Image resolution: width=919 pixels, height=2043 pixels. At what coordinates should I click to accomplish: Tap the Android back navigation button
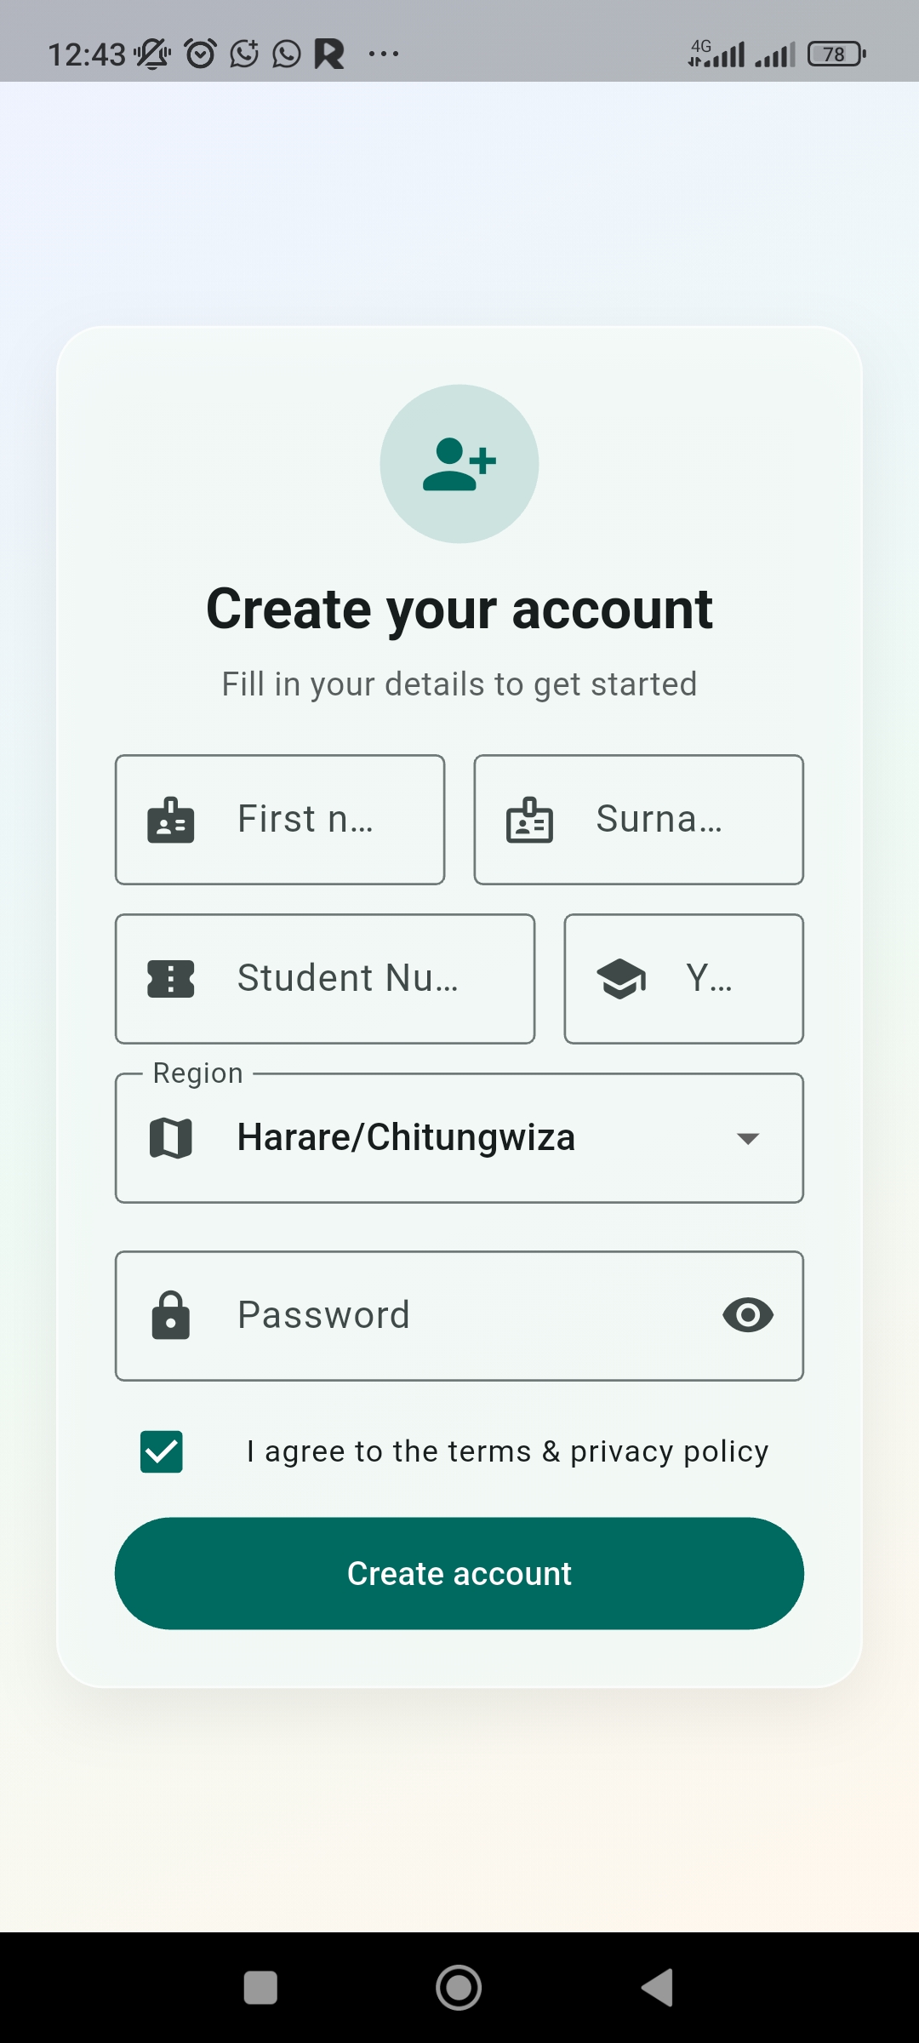658,1988
